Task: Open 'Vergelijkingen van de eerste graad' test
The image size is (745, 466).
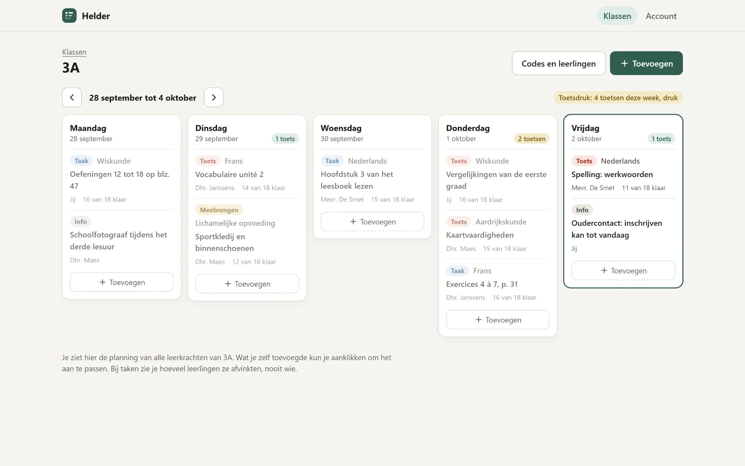Action: [497, 180]
